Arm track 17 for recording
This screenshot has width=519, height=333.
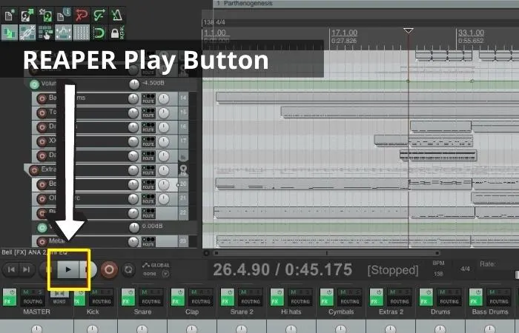42,141
